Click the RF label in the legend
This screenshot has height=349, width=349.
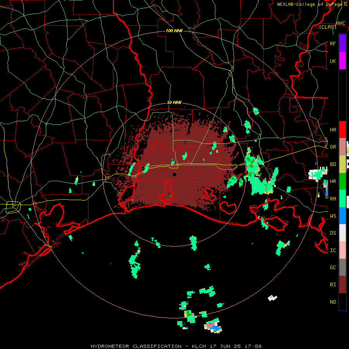click(x=333, y=43)
